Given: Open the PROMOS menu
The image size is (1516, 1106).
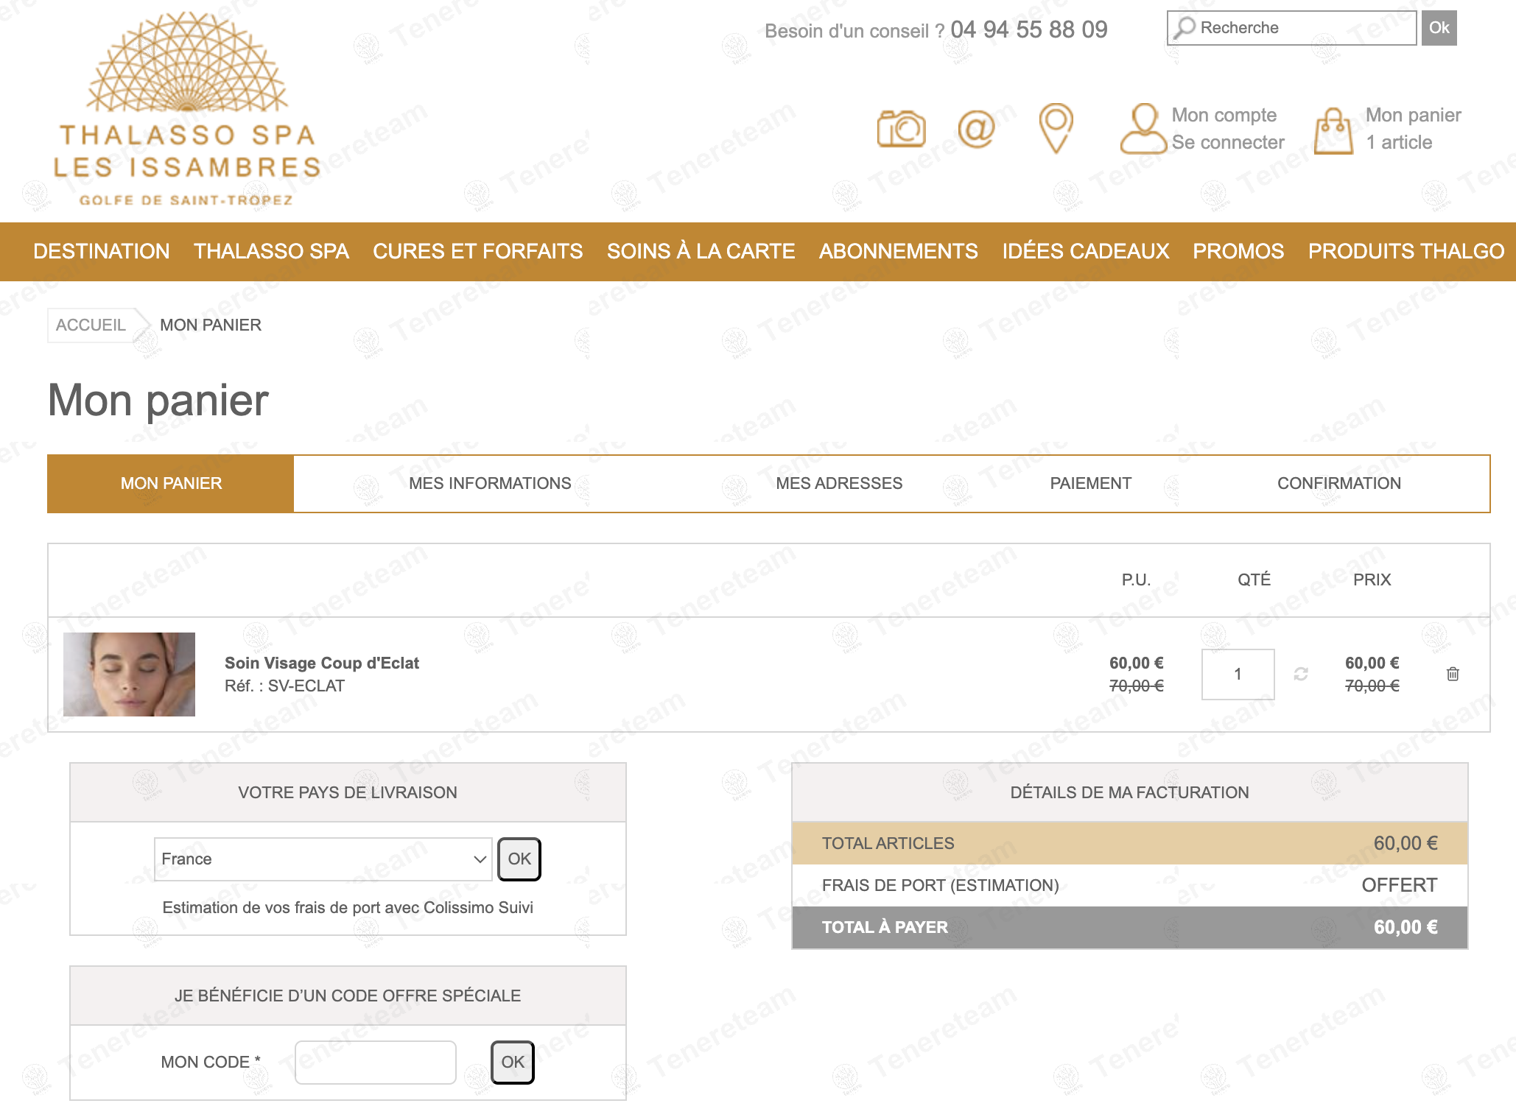Looking at the screenshot, I should click(1238, 251).
